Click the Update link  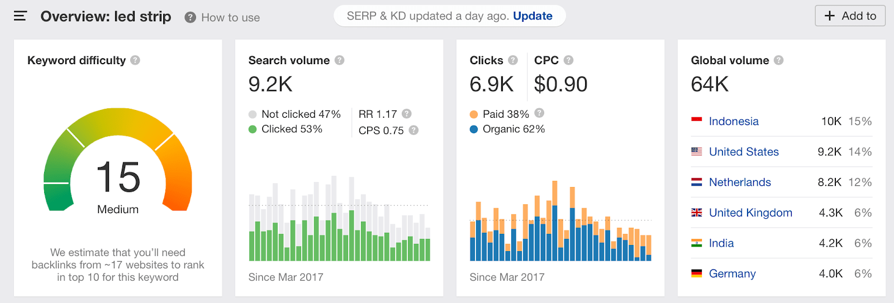click(532, 16)
